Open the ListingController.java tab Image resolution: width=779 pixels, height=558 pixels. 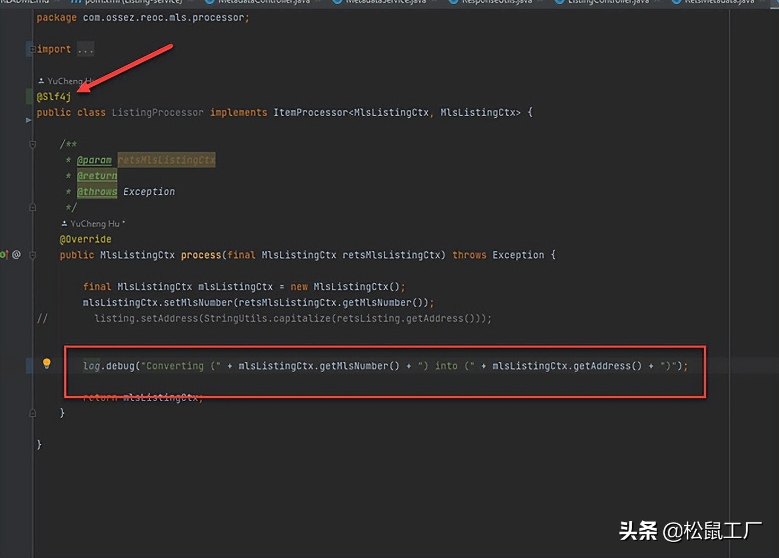[608, 2]
